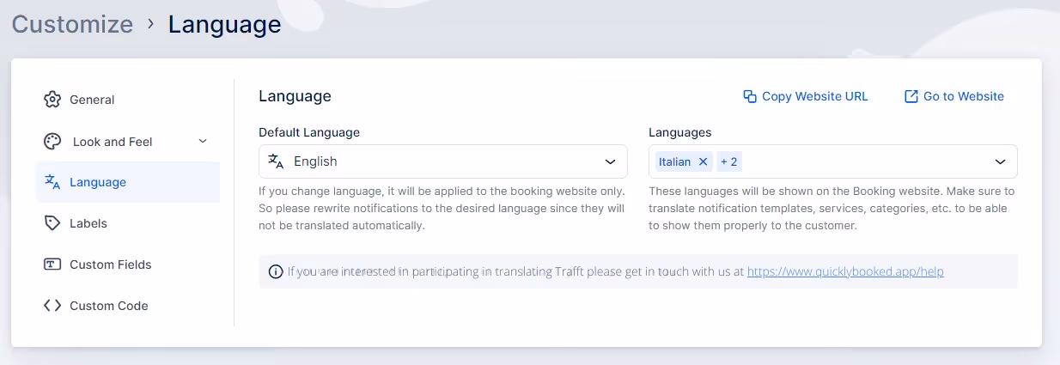Viewport: 1060px width, 365px height.
Task: Select the Language menu item
Action: [x=128, y=182]
